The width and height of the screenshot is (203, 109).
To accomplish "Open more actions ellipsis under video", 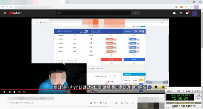I will pos(133,103).
